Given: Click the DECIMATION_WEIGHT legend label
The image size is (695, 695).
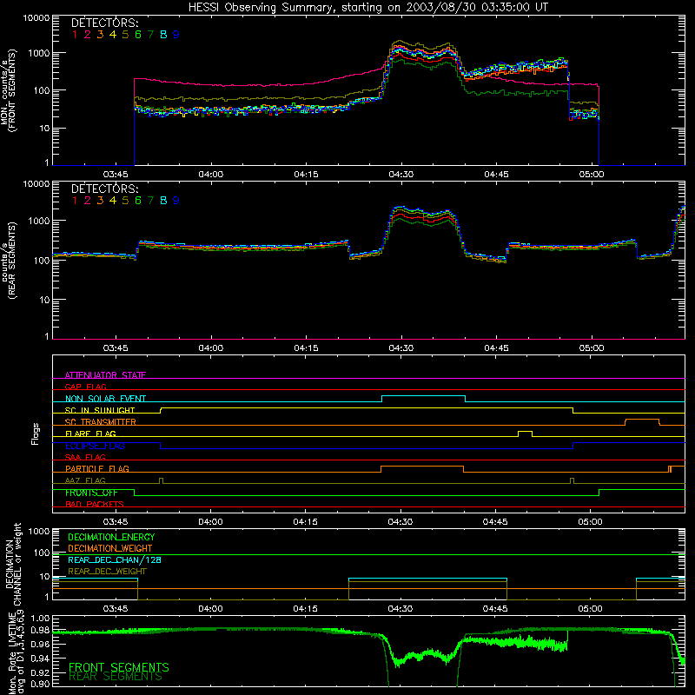Looking at the screenshot, I should (x=110, y=548).
